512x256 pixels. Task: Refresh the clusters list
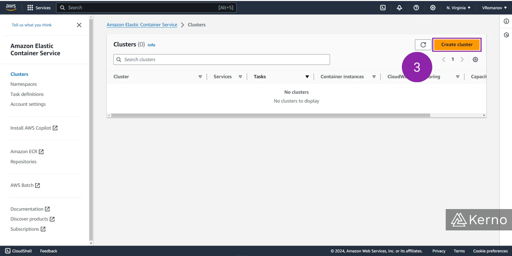(423, 45)
